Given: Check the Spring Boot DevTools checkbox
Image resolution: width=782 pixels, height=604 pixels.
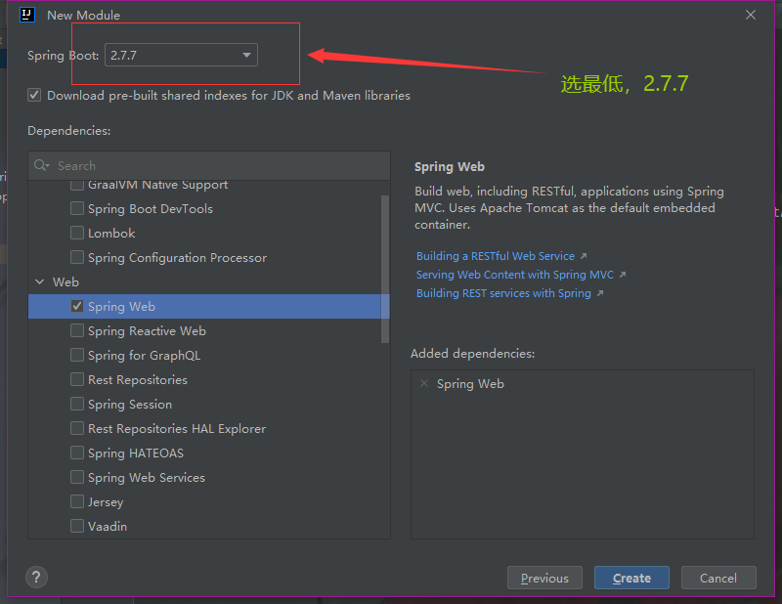Looking at the screenshot, I should [x=77, y=208].
